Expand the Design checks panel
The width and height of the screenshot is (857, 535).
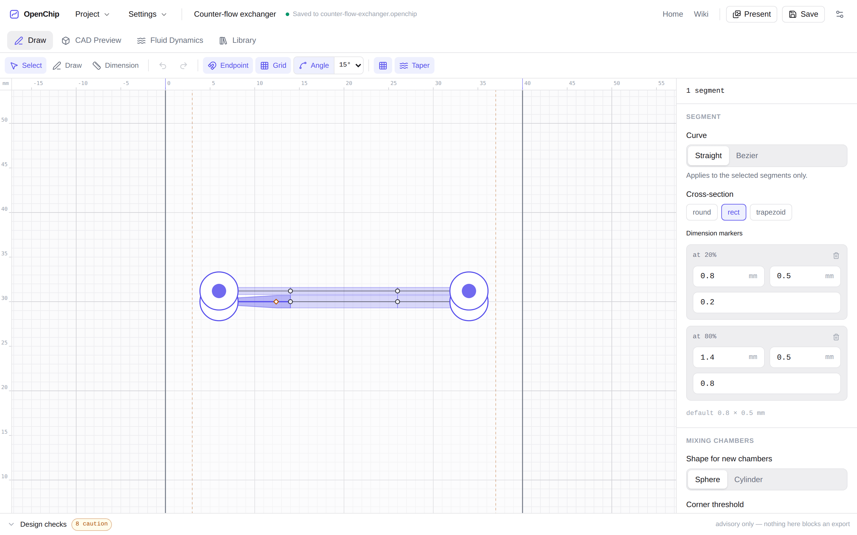(x=11, y=524)
